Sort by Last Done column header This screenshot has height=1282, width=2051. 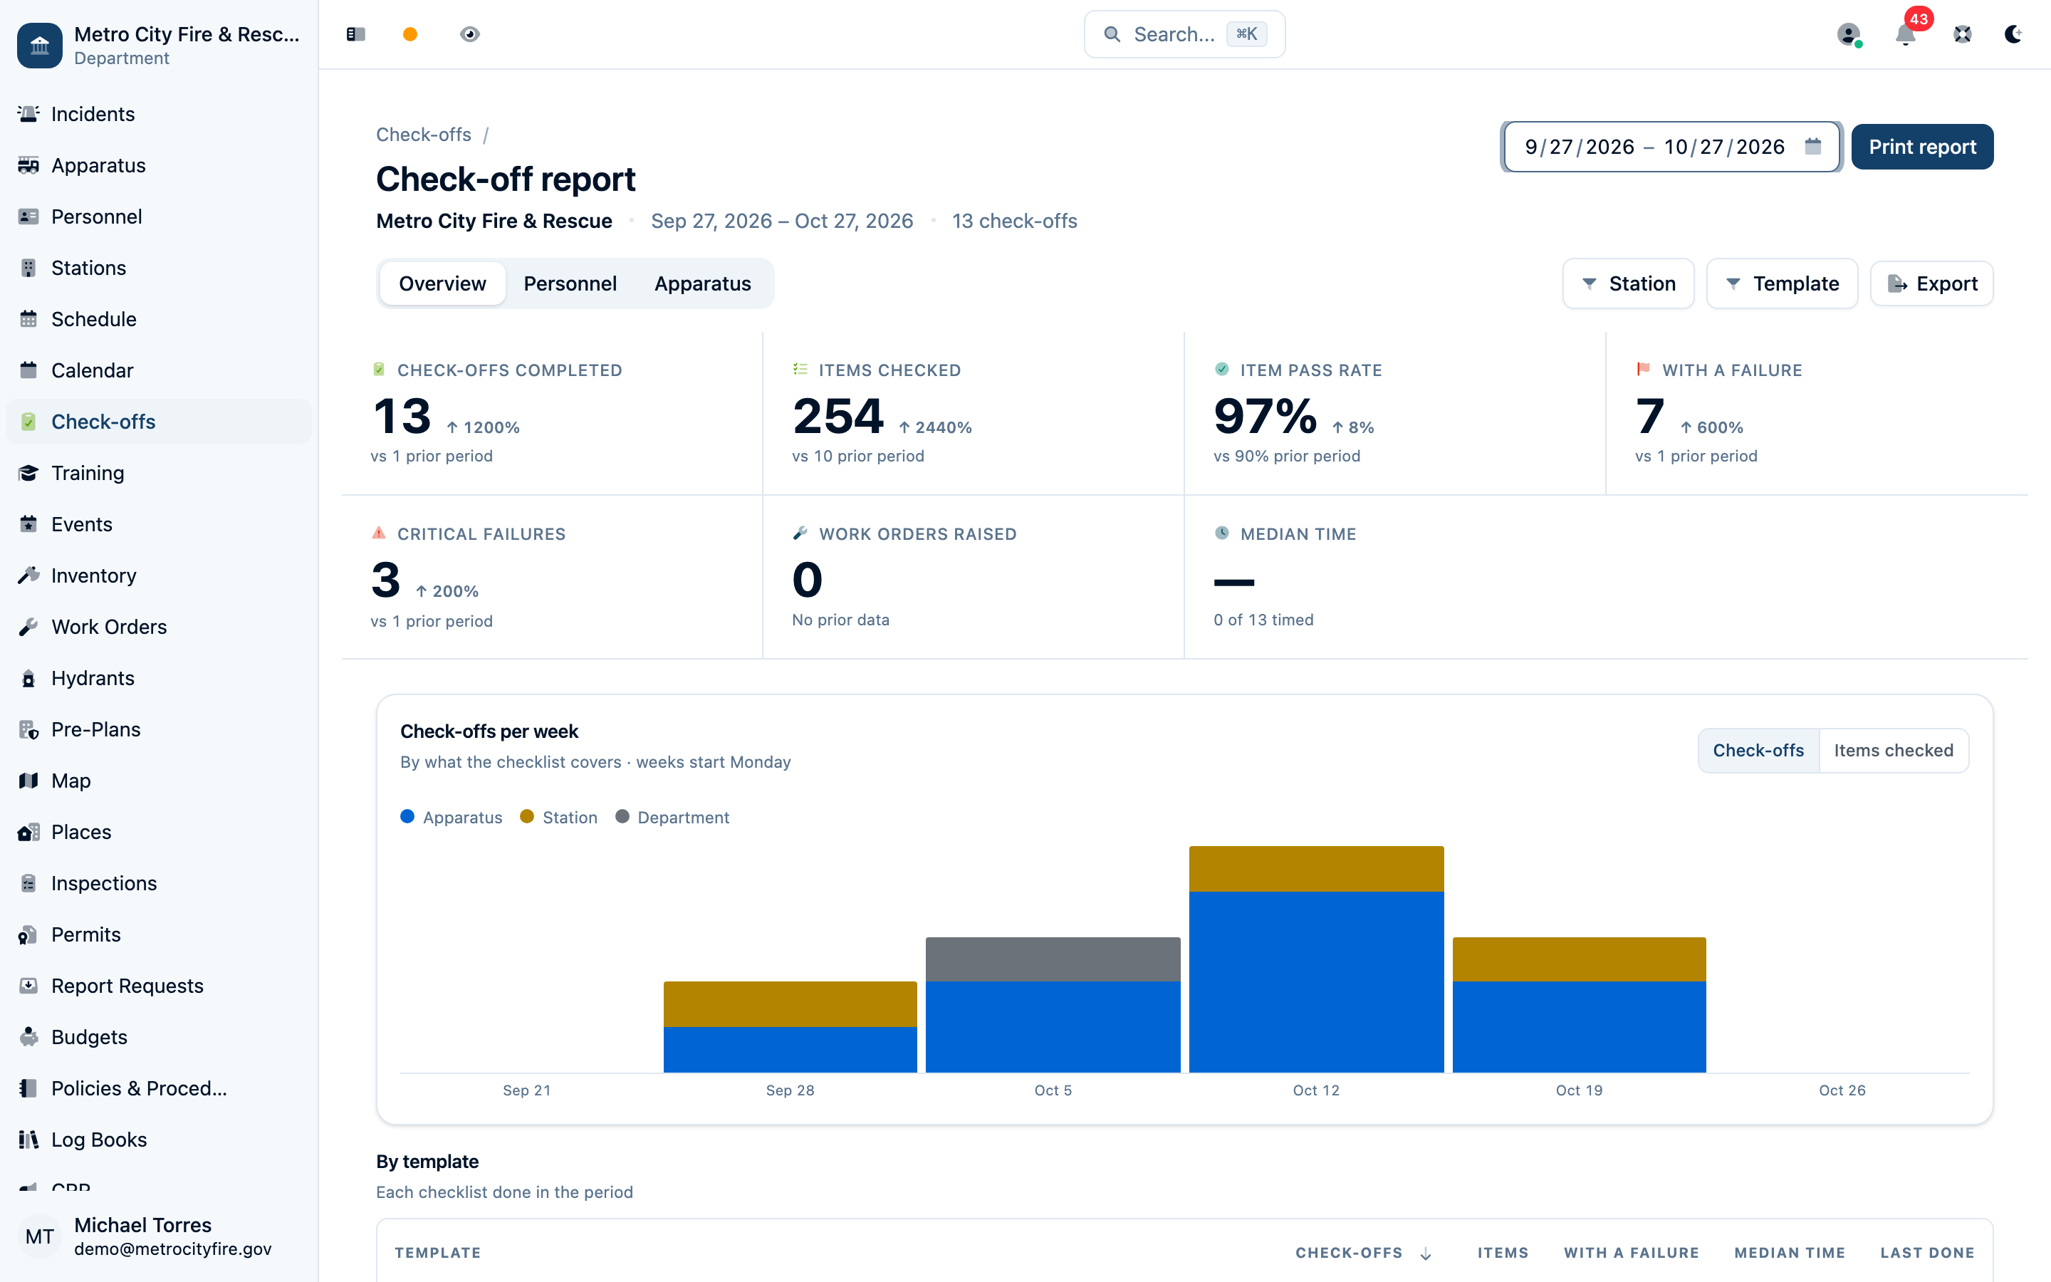pos(1927,1254)
